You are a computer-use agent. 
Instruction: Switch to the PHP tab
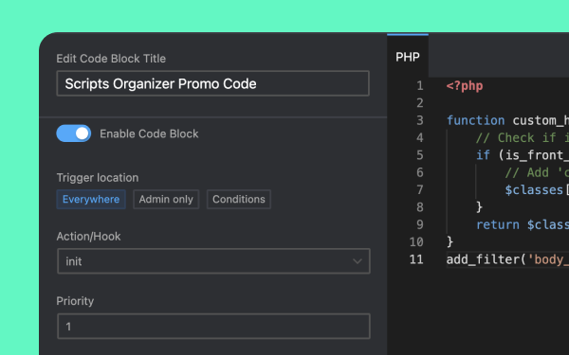point(408,57)
